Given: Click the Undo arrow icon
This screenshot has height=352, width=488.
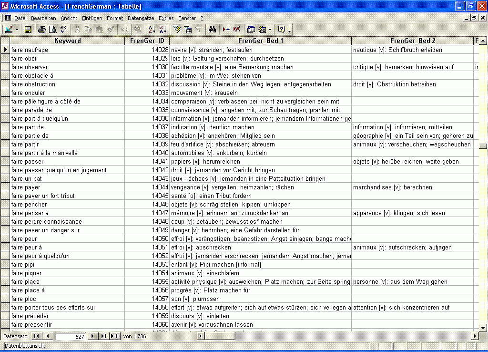Looking at the screenshot, I should (124, 30).
